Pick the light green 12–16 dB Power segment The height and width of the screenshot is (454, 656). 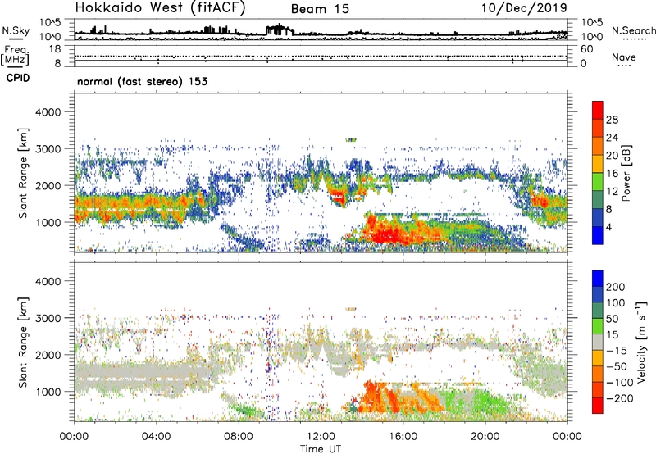(x=598, y=181)
